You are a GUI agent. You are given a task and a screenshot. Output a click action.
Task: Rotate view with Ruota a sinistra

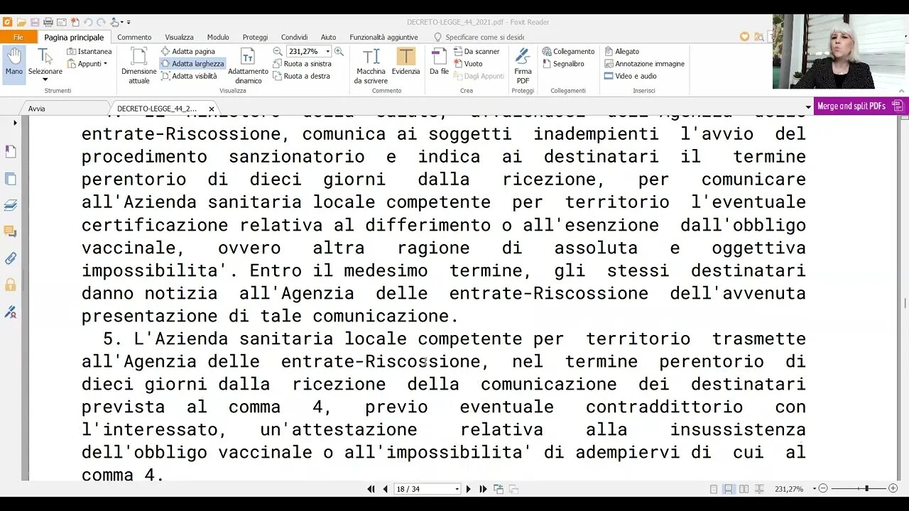[x=302, y=63]
